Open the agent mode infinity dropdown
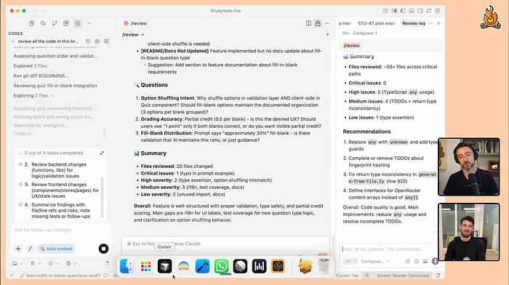 [x=350, y=261]
